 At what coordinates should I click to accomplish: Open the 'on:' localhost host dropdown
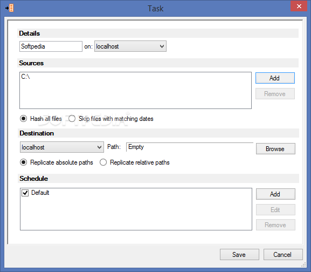click(x=130, y=46)
